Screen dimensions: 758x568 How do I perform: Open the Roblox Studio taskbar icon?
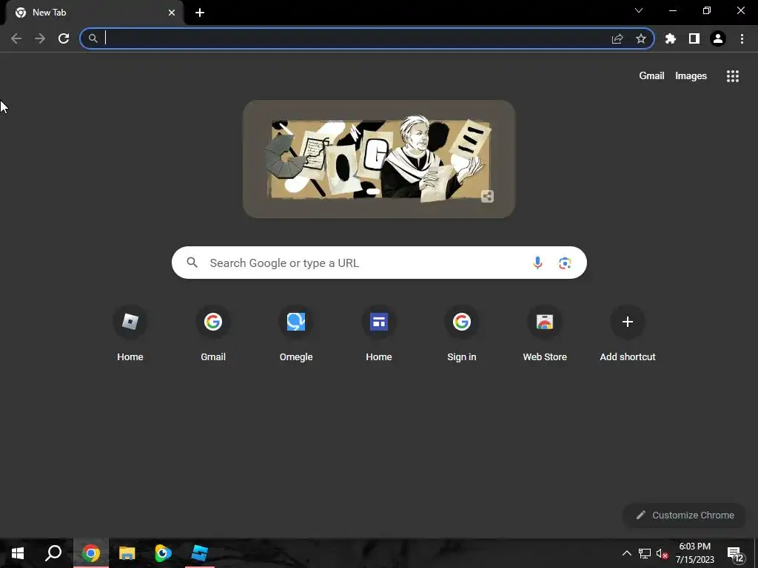point(200,553)
